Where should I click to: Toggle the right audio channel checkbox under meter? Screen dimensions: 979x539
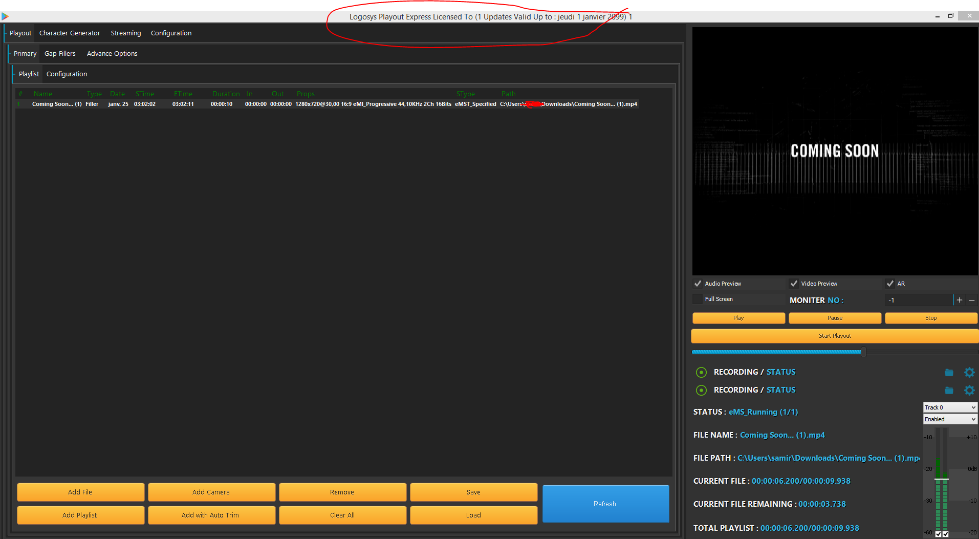click(x=945, y=534)
